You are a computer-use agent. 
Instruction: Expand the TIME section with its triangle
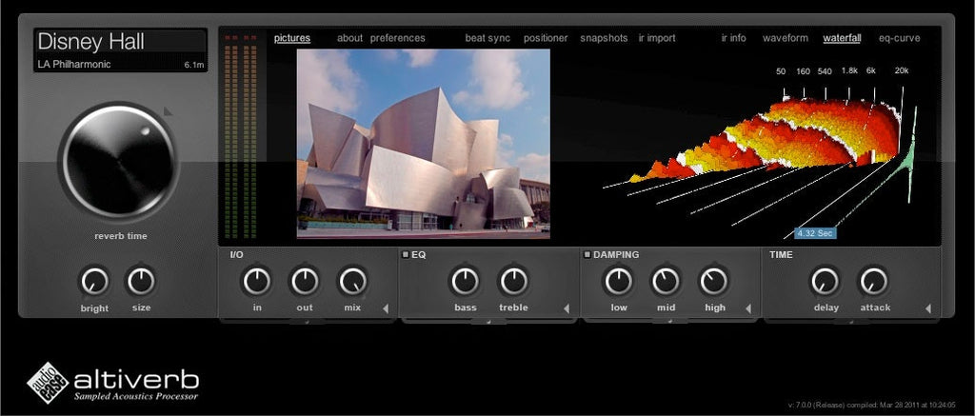pyautogui.click(x=928, y=308)
